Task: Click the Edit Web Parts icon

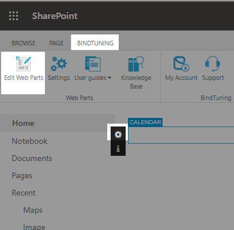Action: pos(24,64)
